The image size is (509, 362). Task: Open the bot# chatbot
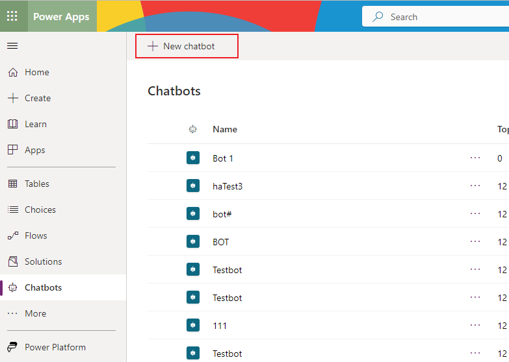click(222, 214)
